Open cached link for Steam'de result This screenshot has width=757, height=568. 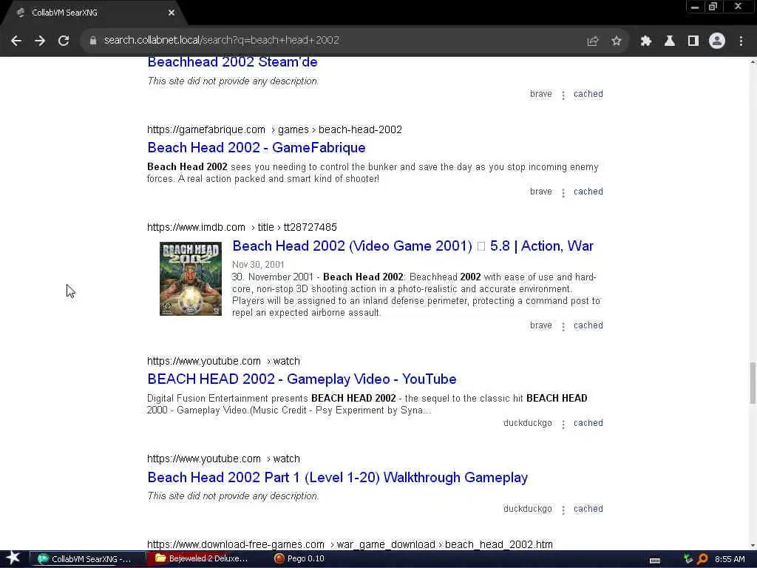point(588,94)
